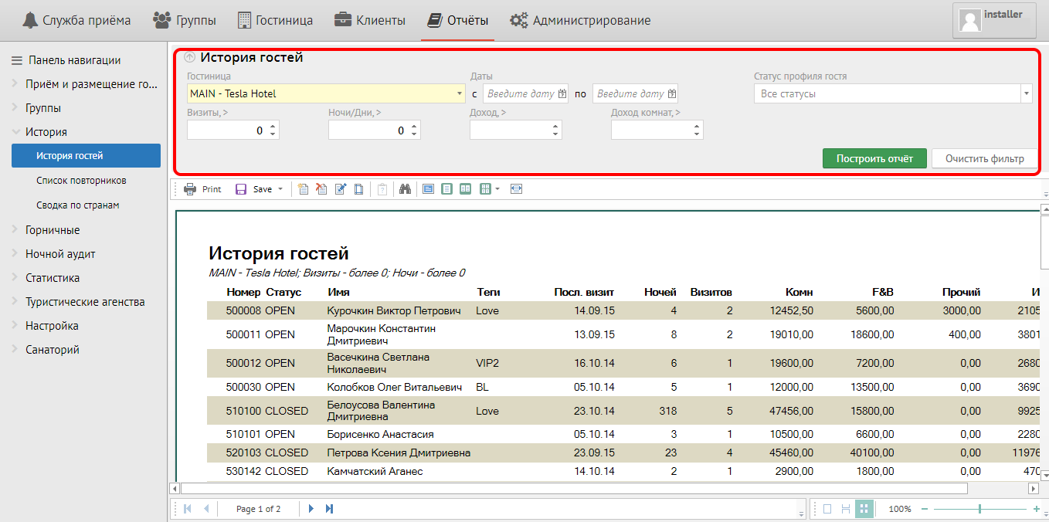The height and width of the screenshot is (522, 1049).
Task: Expand the Горничные section in sidebar
Action: coord(53,230)
